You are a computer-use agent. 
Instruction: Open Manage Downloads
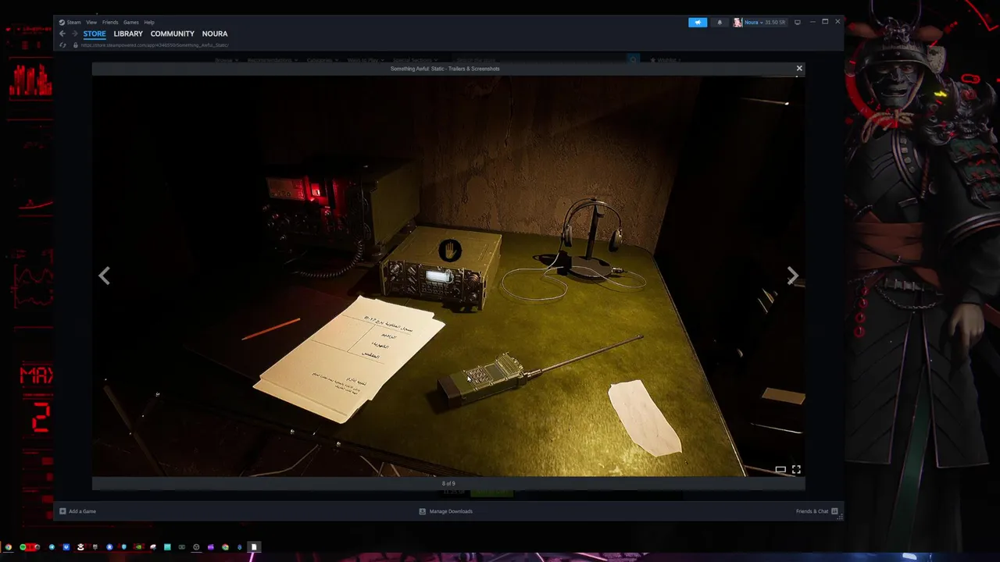[445, 511]
